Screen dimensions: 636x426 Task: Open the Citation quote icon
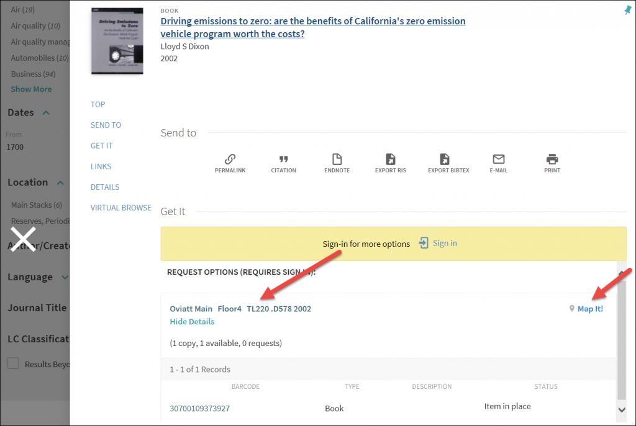(x=283, y=159)
